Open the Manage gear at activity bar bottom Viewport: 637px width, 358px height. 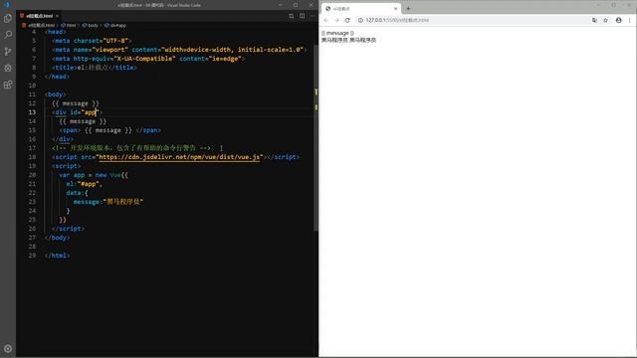click(8, 349)
